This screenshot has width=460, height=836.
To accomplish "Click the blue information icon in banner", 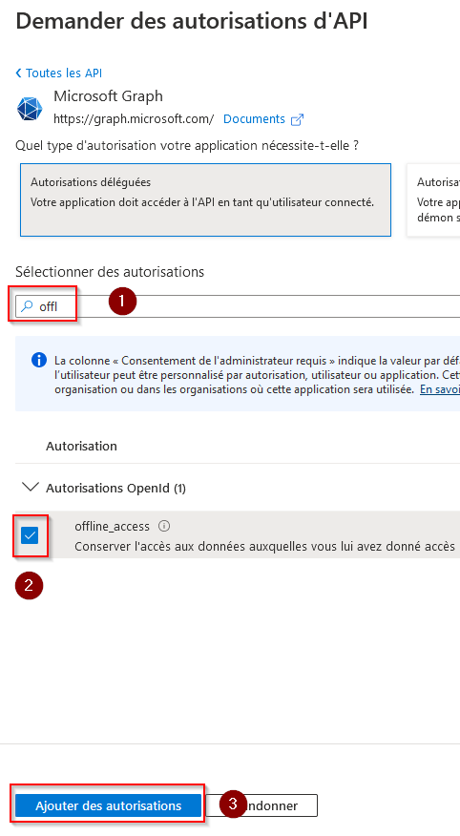I will click(39, 360).
